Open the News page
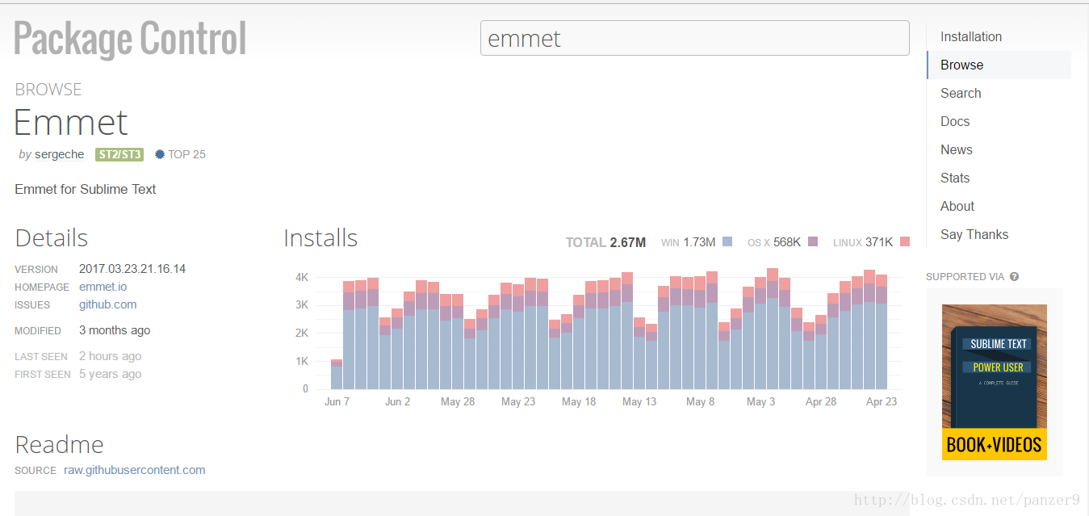Screen dimensions: 1089x516 point(956,149)
